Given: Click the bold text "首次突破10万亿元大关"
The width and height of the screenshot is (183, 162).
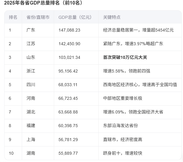Looking at the screenshot, I should 126,57.
